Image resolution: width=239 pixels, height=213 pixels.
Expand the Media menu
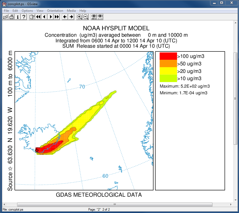71,11
